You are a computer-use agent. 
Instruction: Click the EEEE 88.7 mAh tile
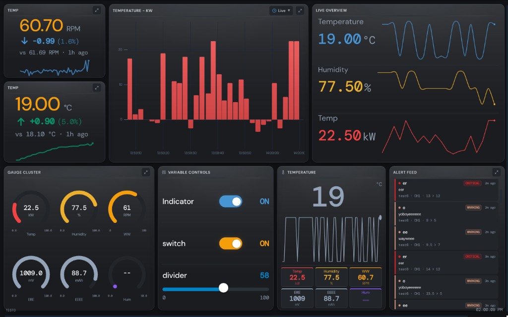tap(331, 298)
